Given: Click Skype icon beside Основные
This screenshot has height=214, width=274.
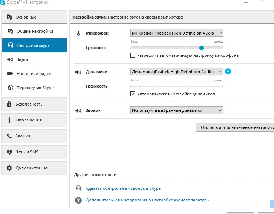Looking at the screenshot, I should (x=9, y=17).
